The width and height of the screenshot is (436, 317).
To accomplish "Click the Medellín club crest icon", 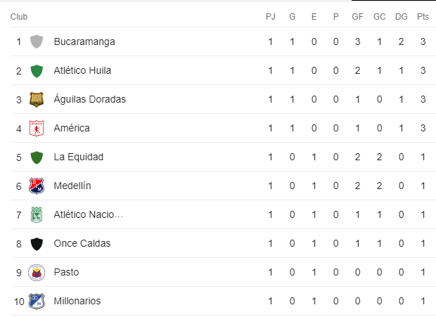I will click(37, 186).
